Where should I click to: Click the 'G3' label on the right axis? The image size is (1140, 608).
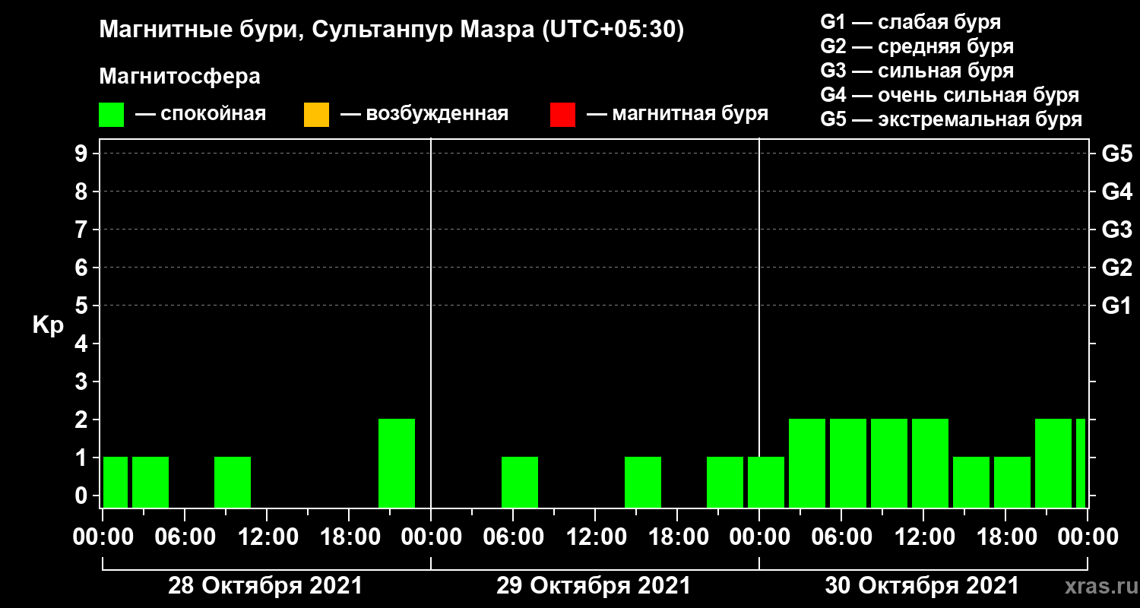point(1116,230)
